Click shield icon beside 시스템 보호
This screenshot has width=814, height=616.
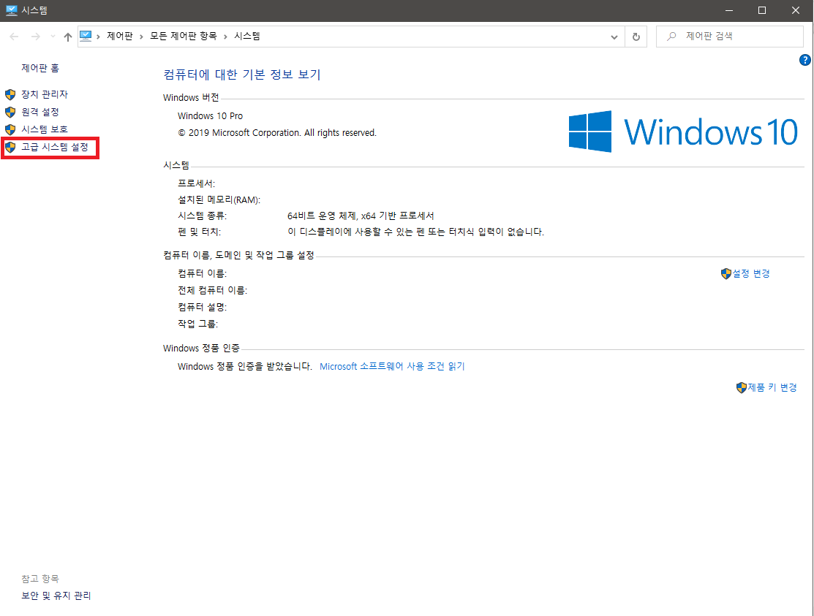pyautogui.click(x=10, y=129)
